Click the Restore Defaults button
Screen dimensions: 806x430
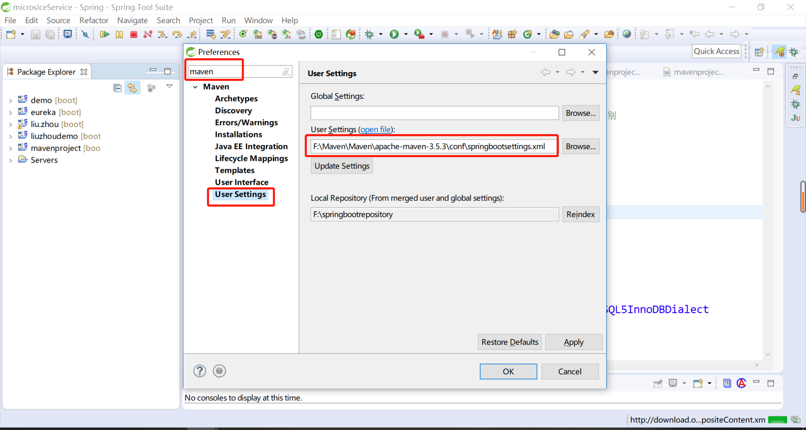click(510, 342)
